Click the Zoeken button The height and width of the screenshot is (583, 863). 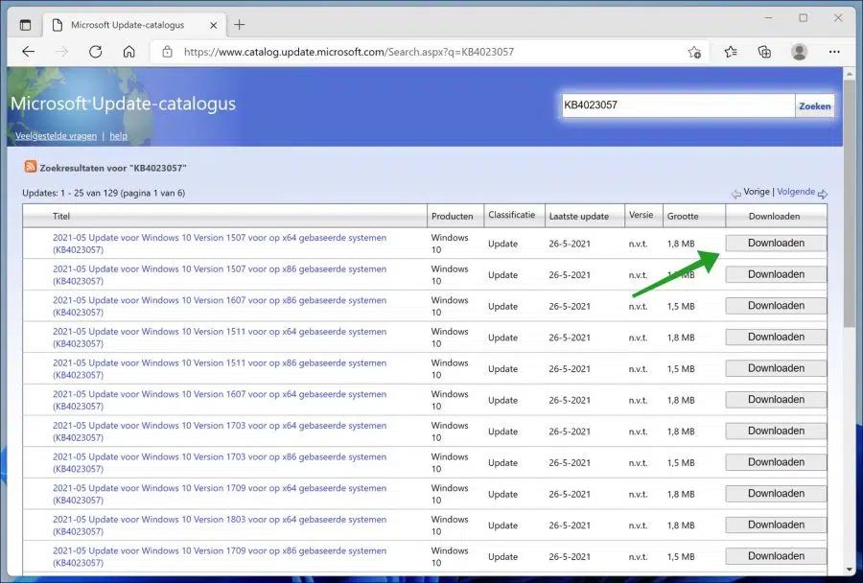814,105
